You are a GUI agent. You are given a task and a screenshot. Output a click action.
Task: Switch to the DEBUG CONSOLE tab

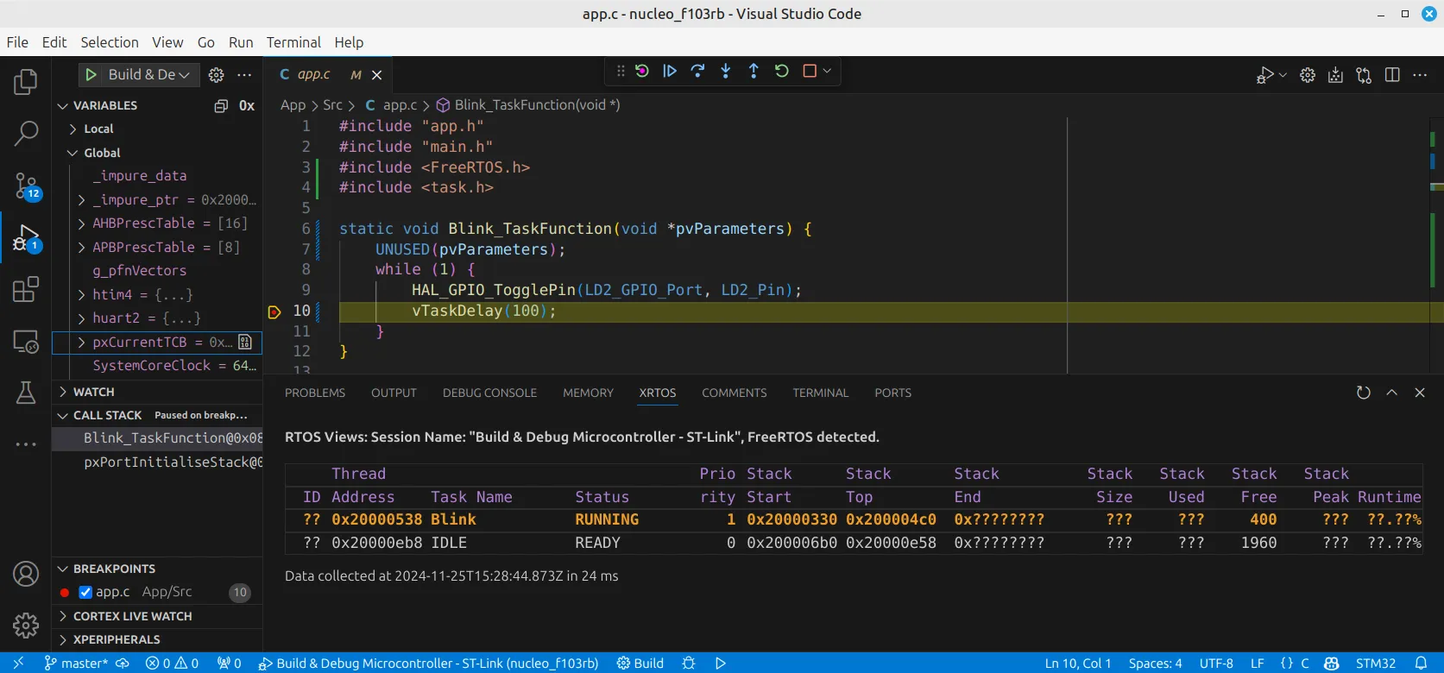pyautogui.click(x=489, y=393)
